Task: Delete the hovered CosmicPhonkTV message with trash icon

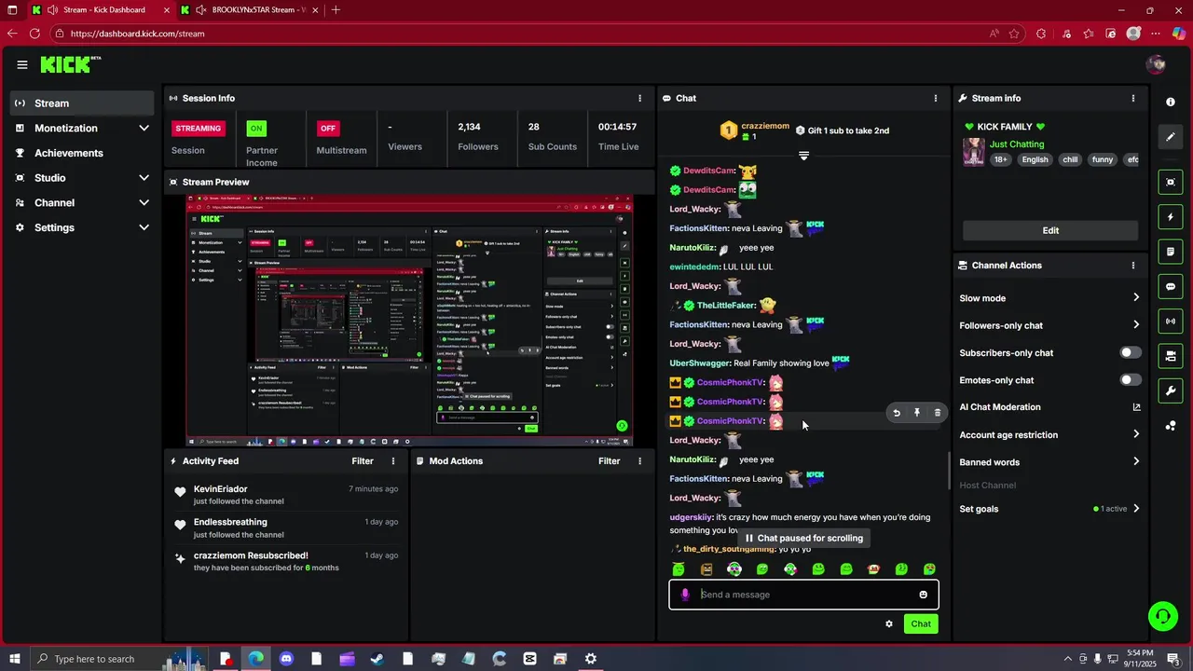Action: [x=938, y=413]
